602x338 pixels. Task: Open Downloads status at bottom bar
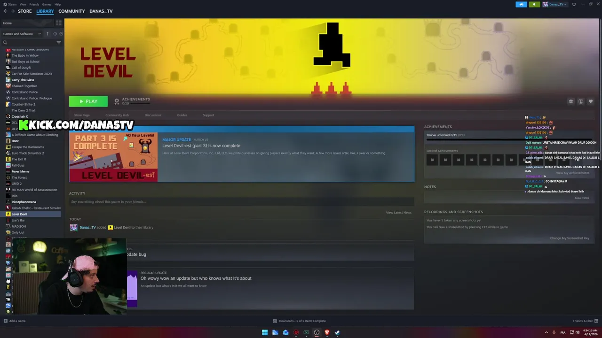(x=299, y=321)
